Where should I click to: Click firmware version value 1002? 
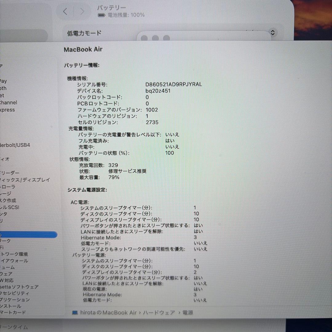click(152, 110)
